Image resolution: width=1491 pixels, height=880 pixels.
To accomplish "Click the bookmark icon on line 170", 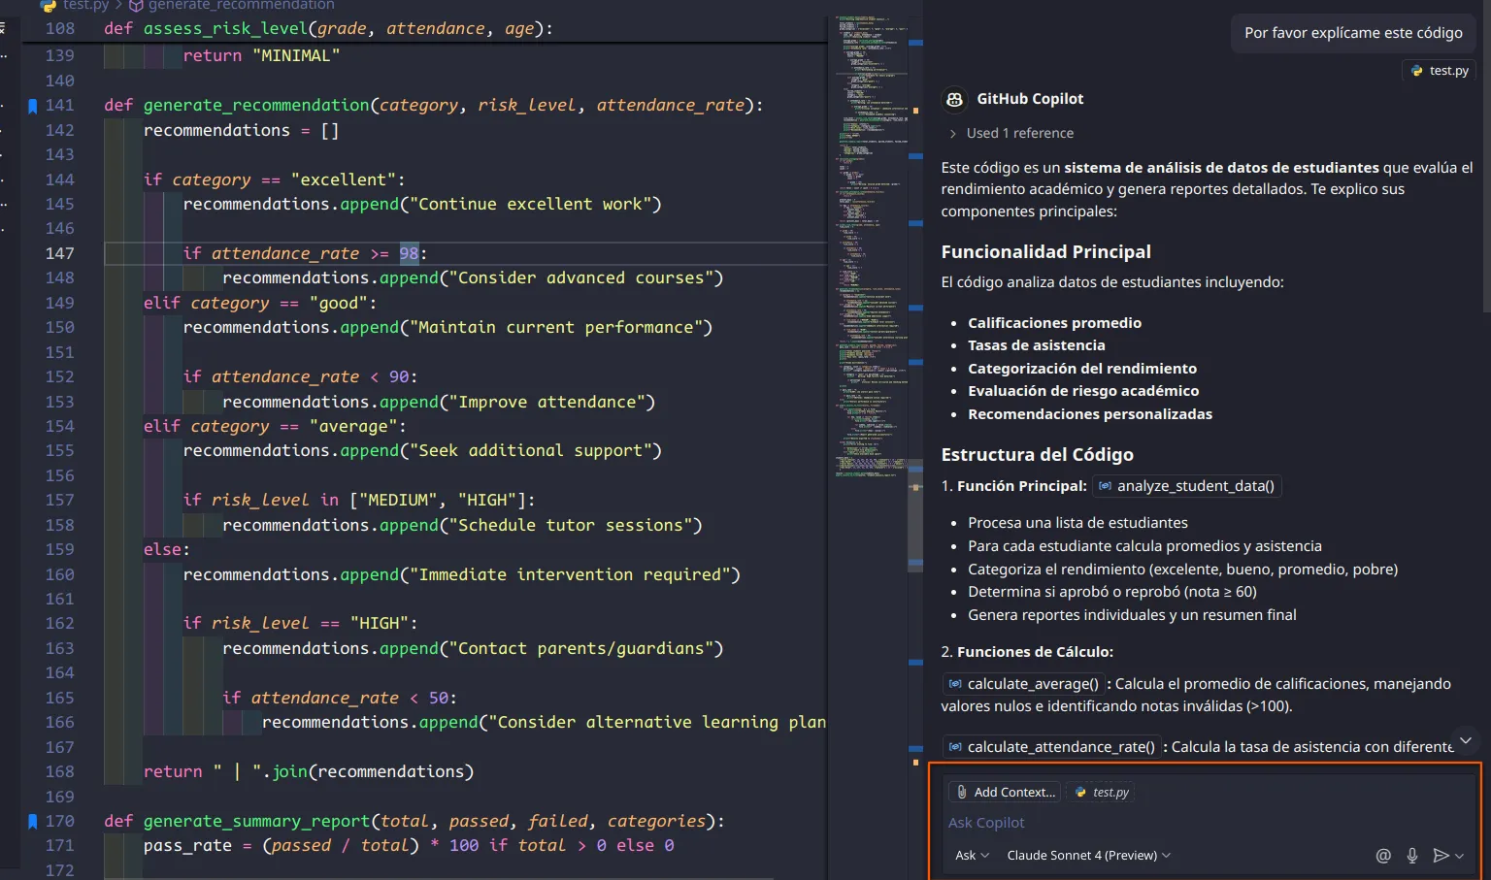I will (32, 821).
